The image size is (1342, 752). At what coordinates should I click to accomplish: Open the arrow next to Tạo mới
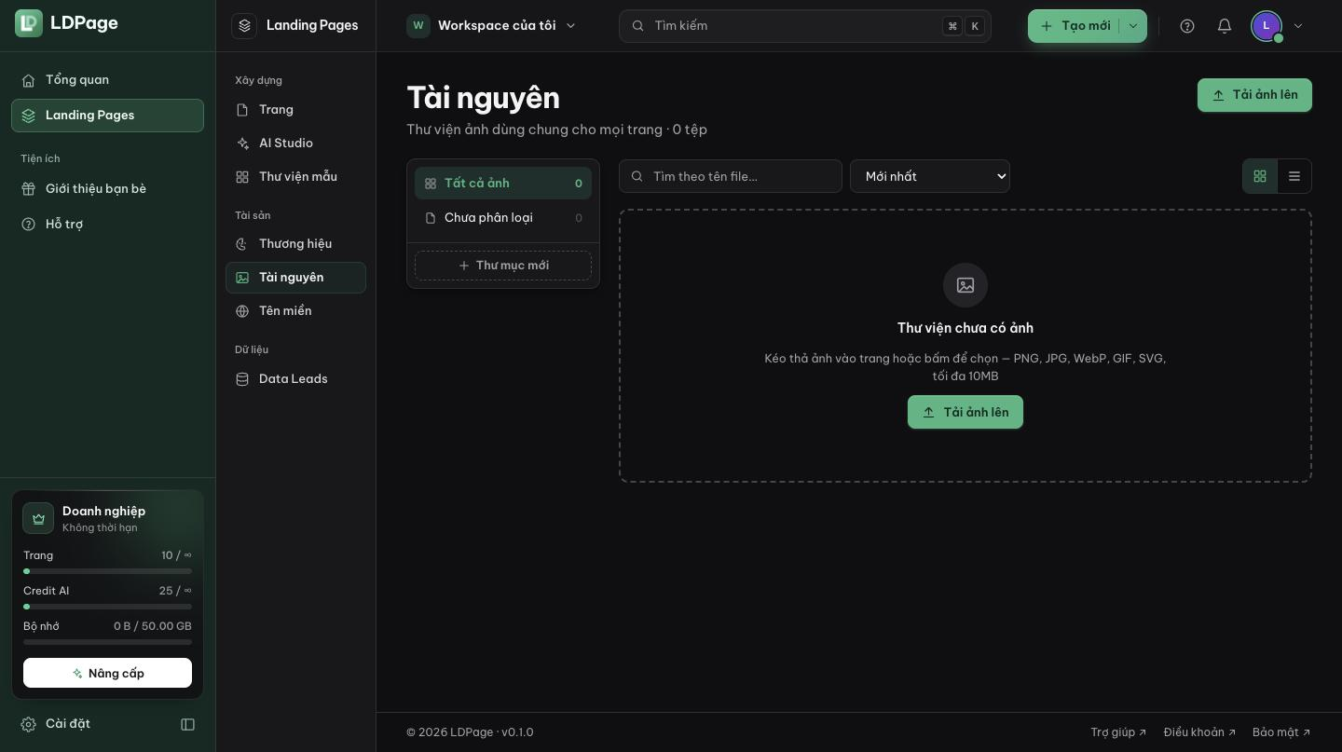coord(1133,26)
